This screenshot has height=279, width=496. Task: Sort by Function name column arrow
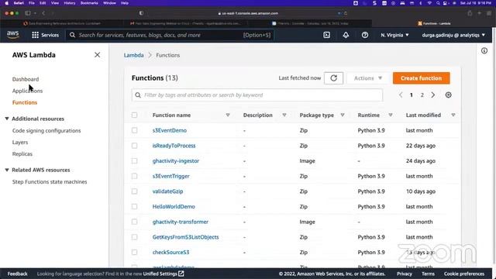pos(228,115)
